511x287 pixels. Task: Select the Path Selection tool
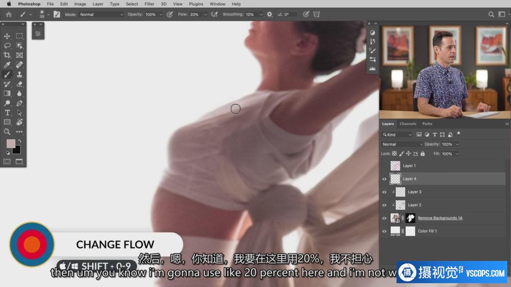19,113
